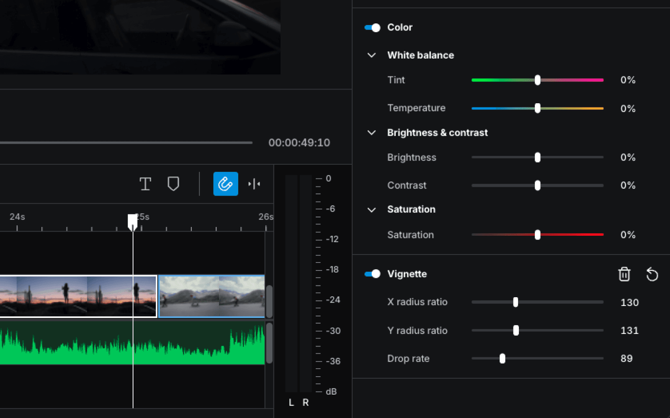Click the Temperature 0% value
The width and height of the screenshot is (670, 418).
pos(628,108)
